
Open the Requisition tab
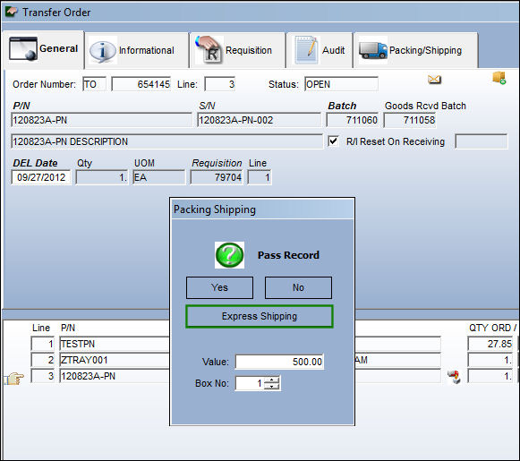click(x=238, y=50)
